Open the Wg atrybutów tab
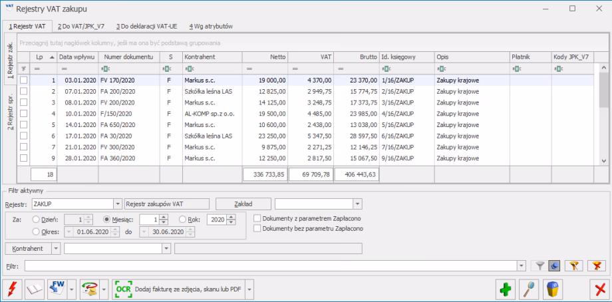Viewport: 612px width, 302px height. (x=211, y=26)
